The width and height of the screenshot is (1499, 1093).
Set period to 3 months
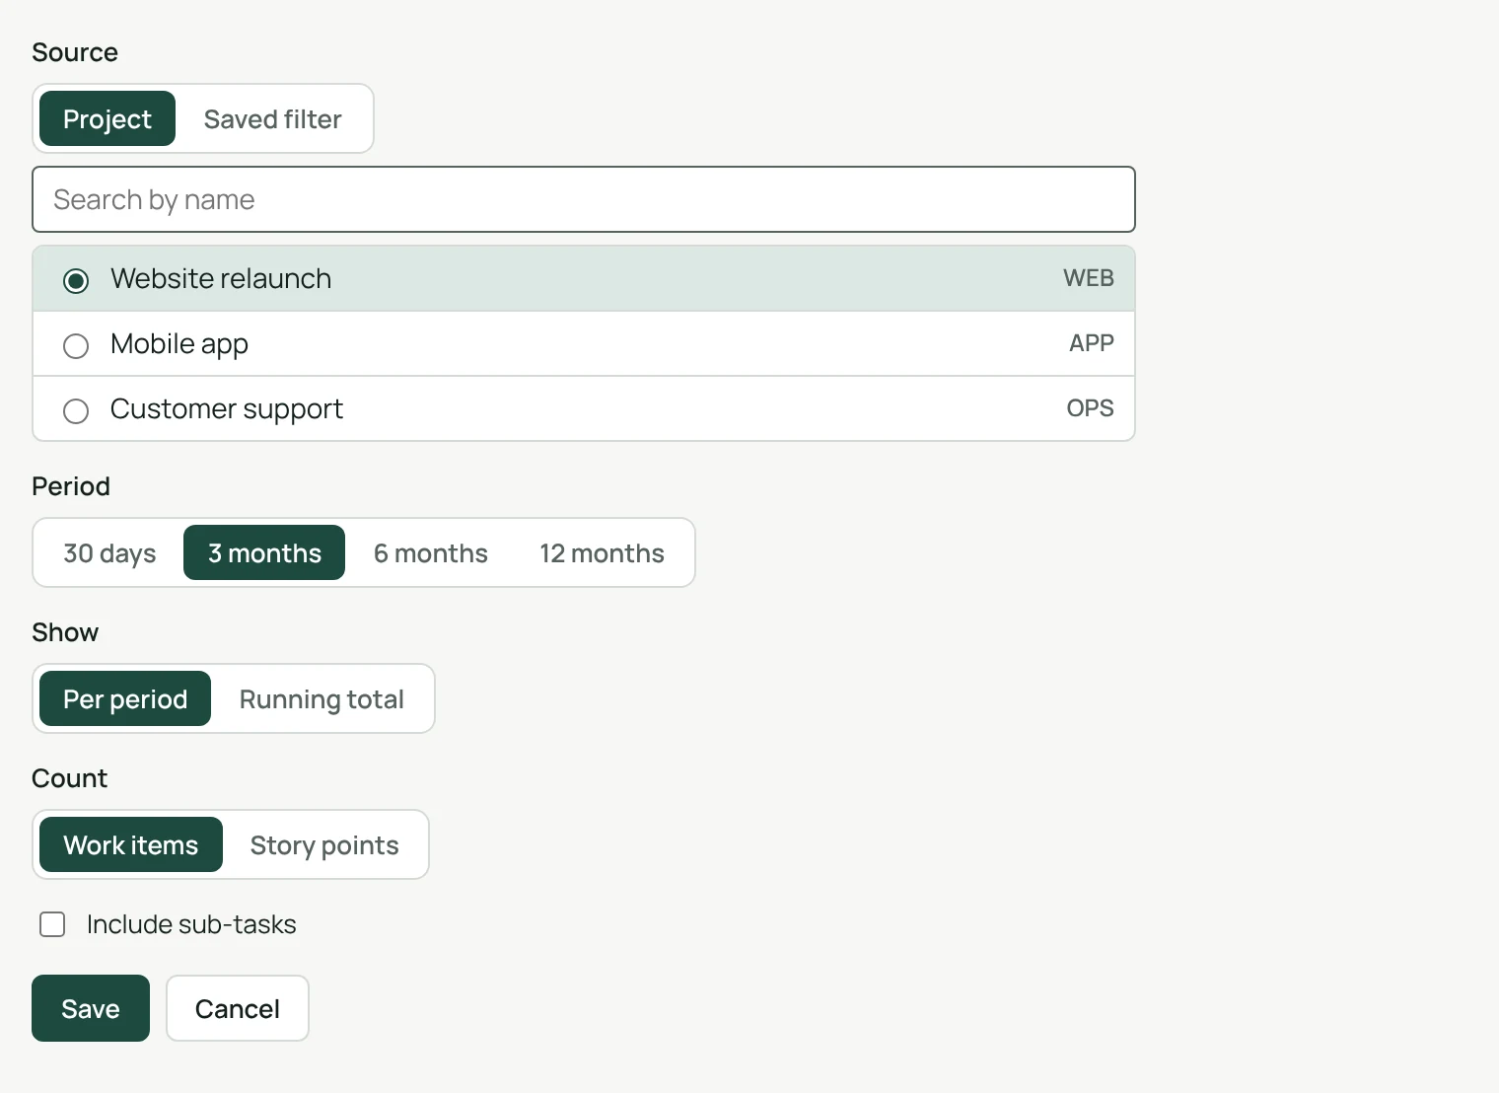coord(264,552)
